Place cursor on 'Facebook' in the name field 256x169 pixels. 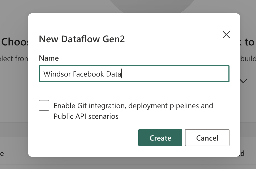pyautogui.click(x=89, y=74)
